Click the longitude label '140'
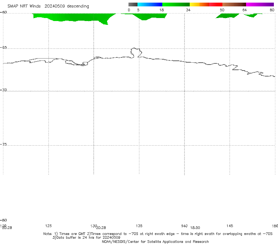Image resolution: width=278 pixels, height=244 pixels. 184,226
